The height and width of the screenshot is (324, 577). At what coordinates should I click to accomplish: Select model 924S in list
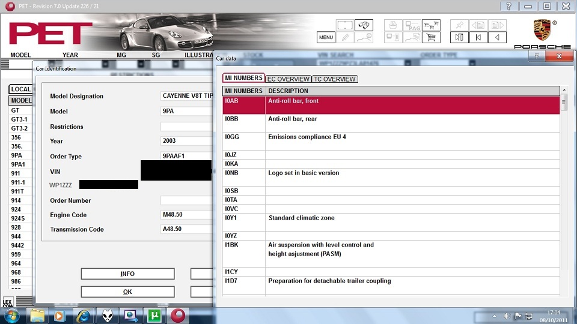pos(20,218)
